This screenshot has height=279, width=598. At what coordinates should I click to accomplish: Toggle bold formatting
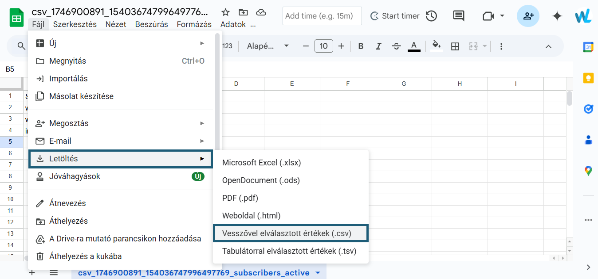(x=361, y=46)
